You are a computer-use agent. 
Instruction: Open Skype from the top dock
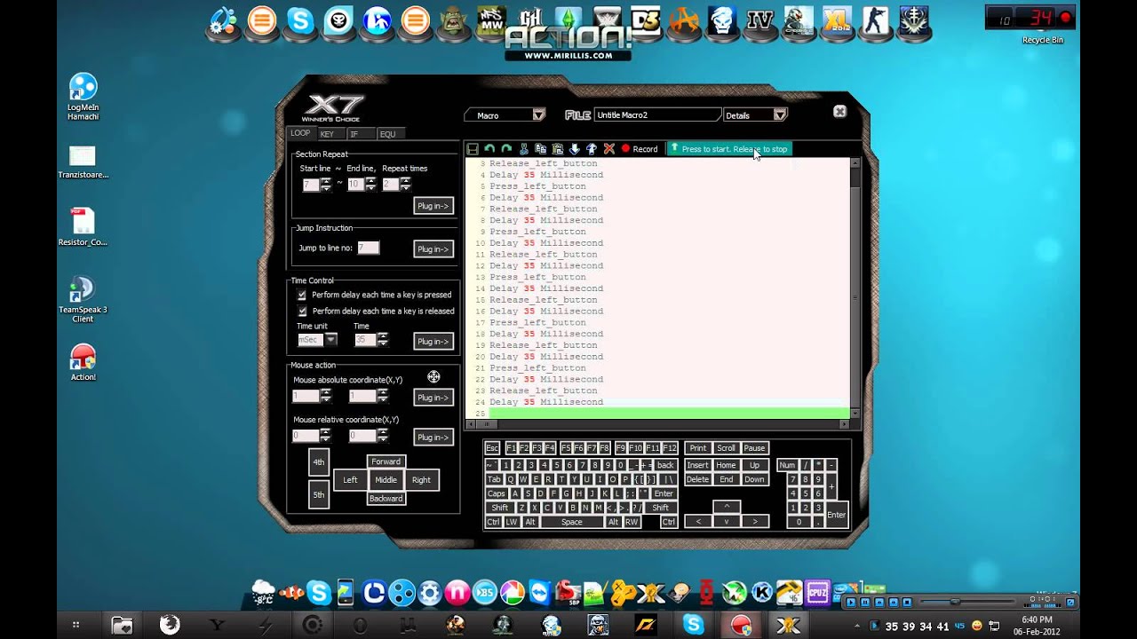[x=300, y=20]
